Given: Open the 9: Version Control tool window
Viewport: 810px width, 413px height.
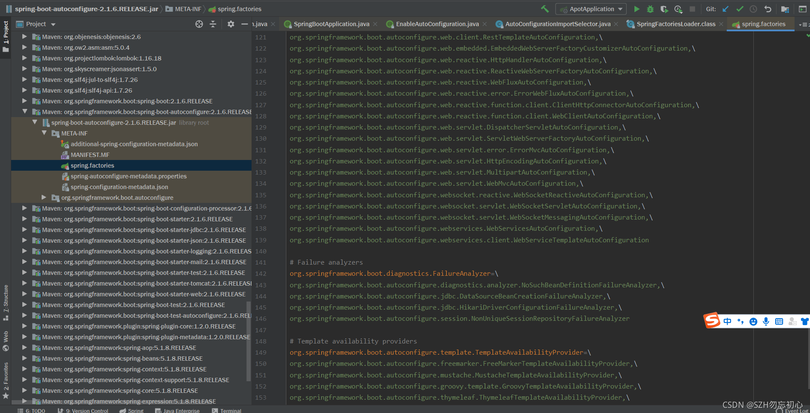Looking at the screenshot, I should 83,410.
